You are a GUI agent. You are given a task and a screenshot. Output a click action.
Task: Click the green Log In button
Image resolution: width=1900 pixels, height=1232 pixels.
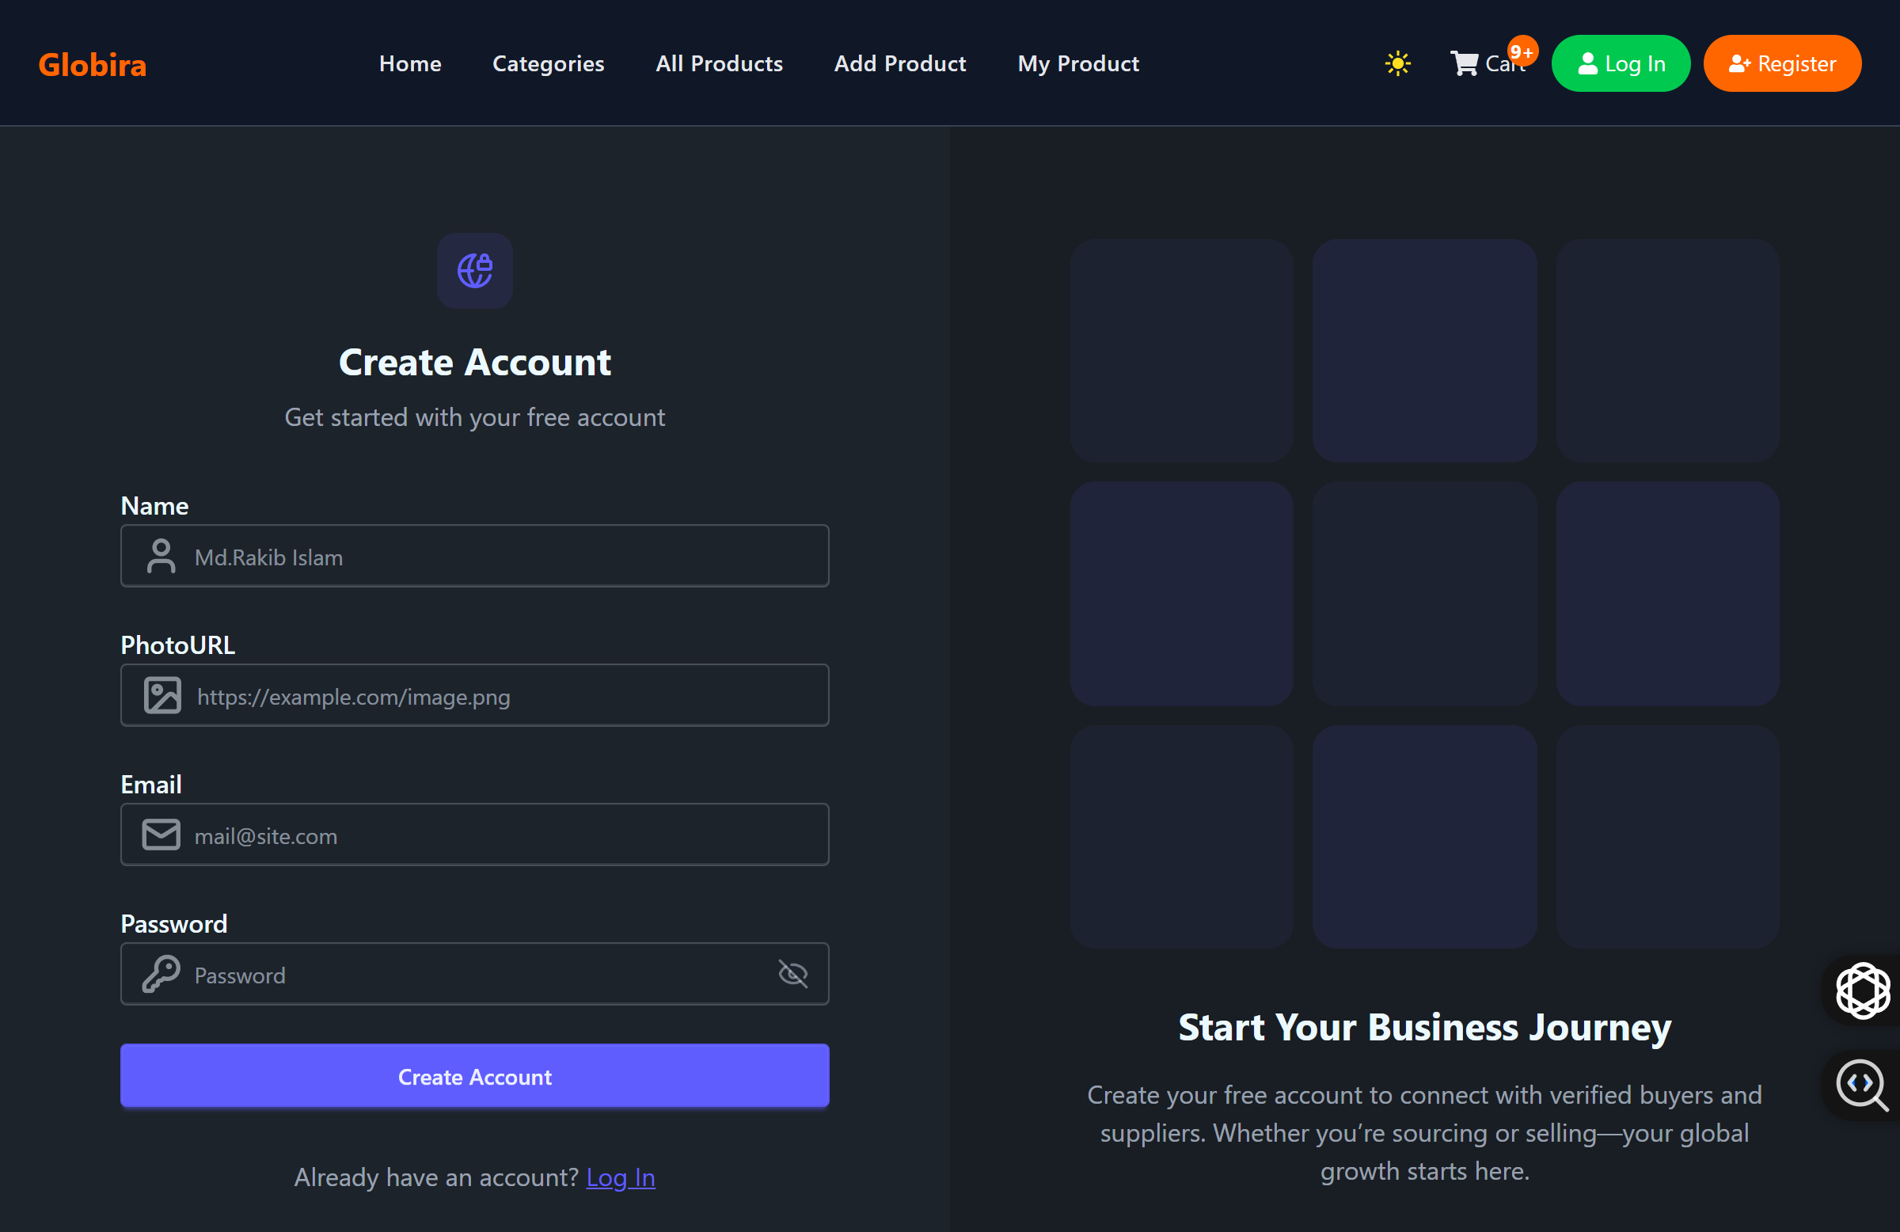[1621, 63]
